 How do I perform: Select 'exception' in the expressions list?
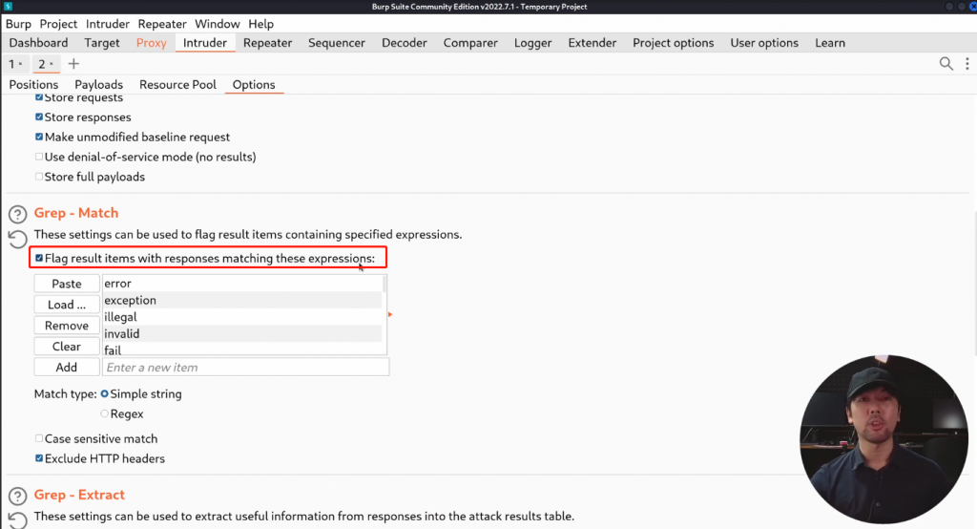(242, 300)
